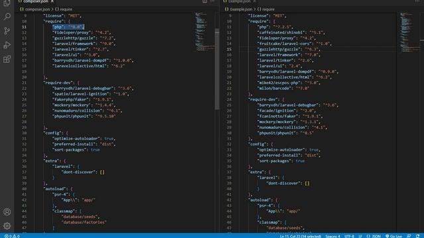This screenshot has height=238, width=424.
Task: Switch to the Example.json tab
Action: point(240,1)
